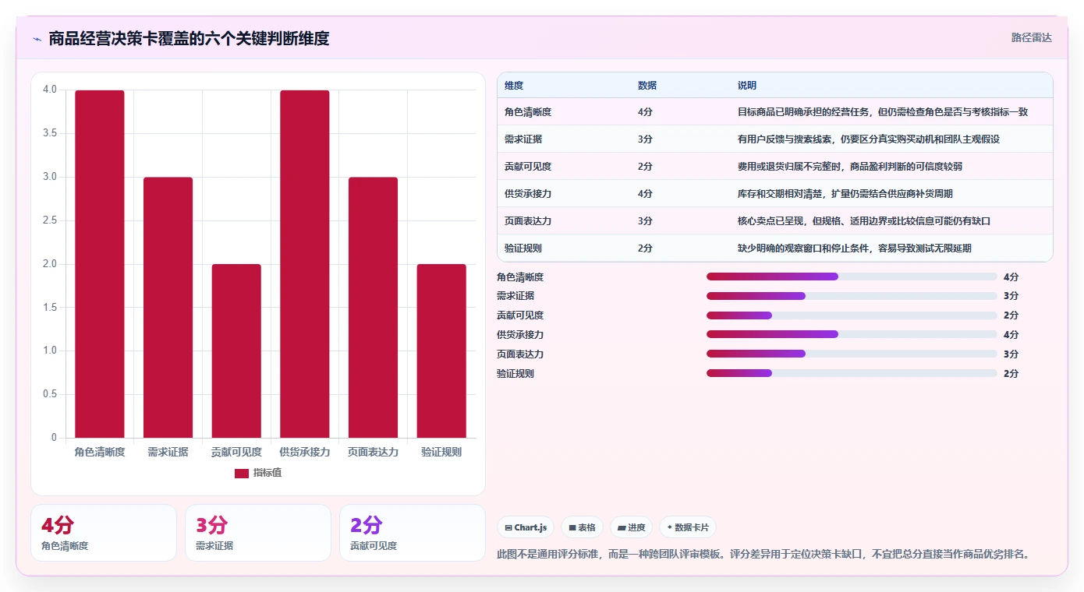Viewport: 1084px width, 592px height.
Task: Open the 2分 贡献可见度 data card
Action: point(413,533)
